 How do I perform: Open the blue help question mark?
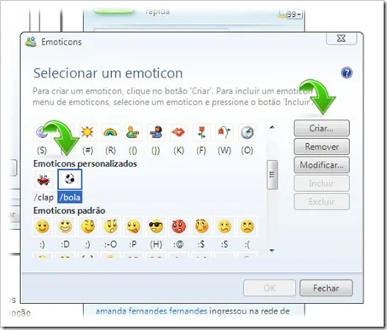[x=347, y=73]
